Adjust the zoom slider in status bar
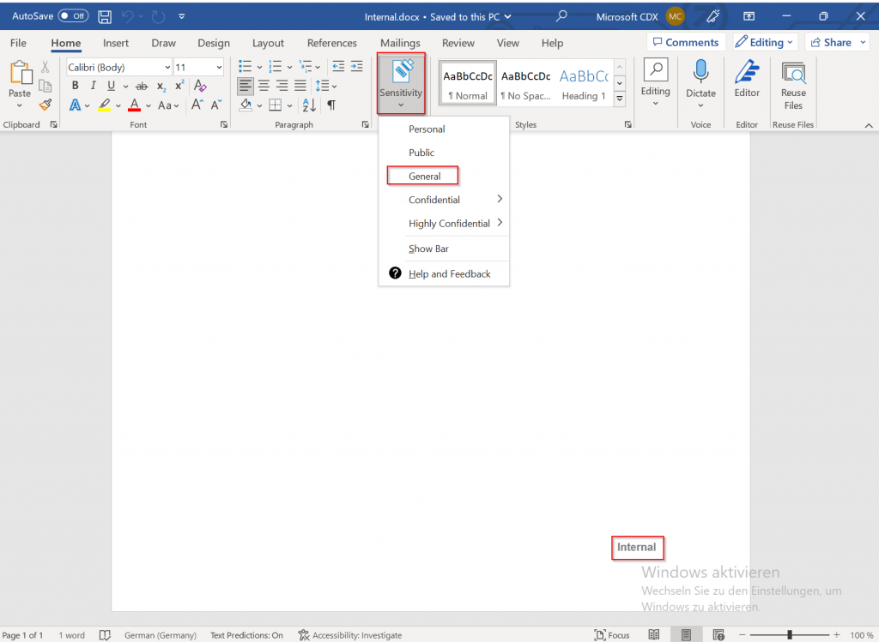879x642 pixels. (789, 635)
